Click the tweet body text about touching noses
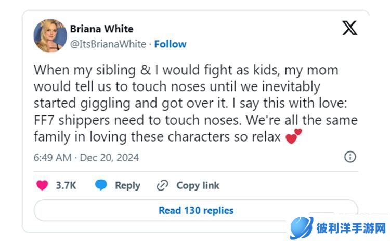The width and height of the screenshot is (390, 241). (187, 86)
